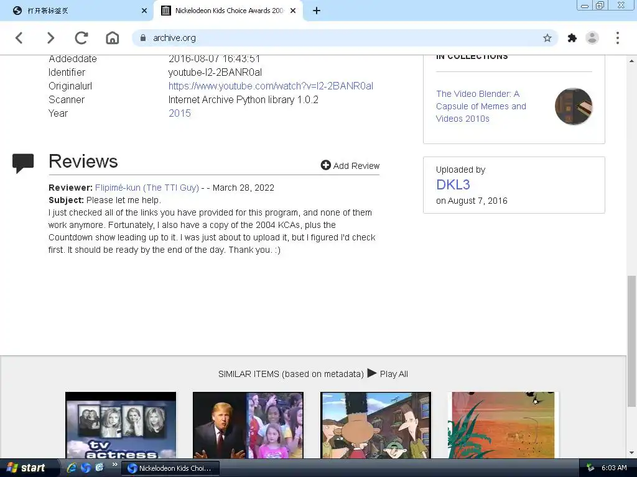Click the identifier youtube-I2-2BANR0aI text

click(215, 72)
